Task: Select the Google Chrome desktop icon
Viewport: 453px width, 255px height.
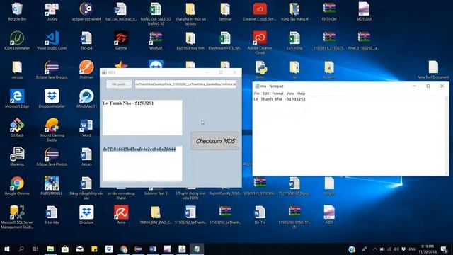Action: pos(17,186)
